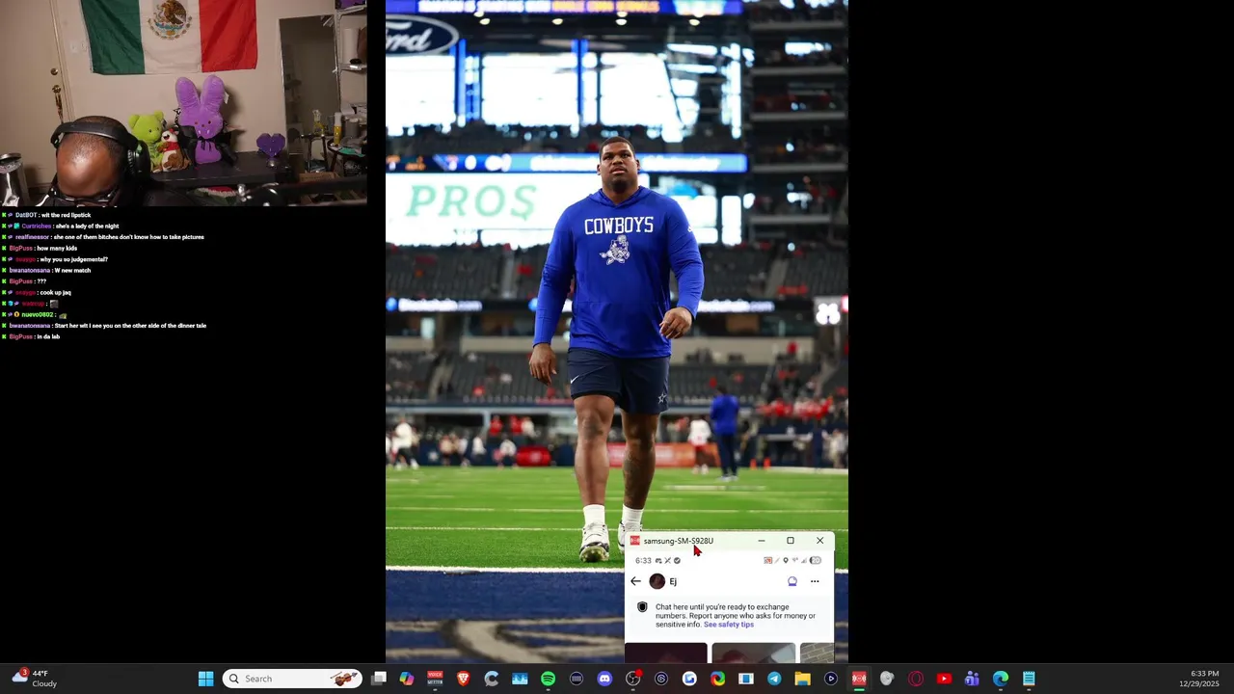The height and width of the screenshot is (694, 1234).
Task: Open the second shared photo thumbnail
Action: tap(753, 654)
